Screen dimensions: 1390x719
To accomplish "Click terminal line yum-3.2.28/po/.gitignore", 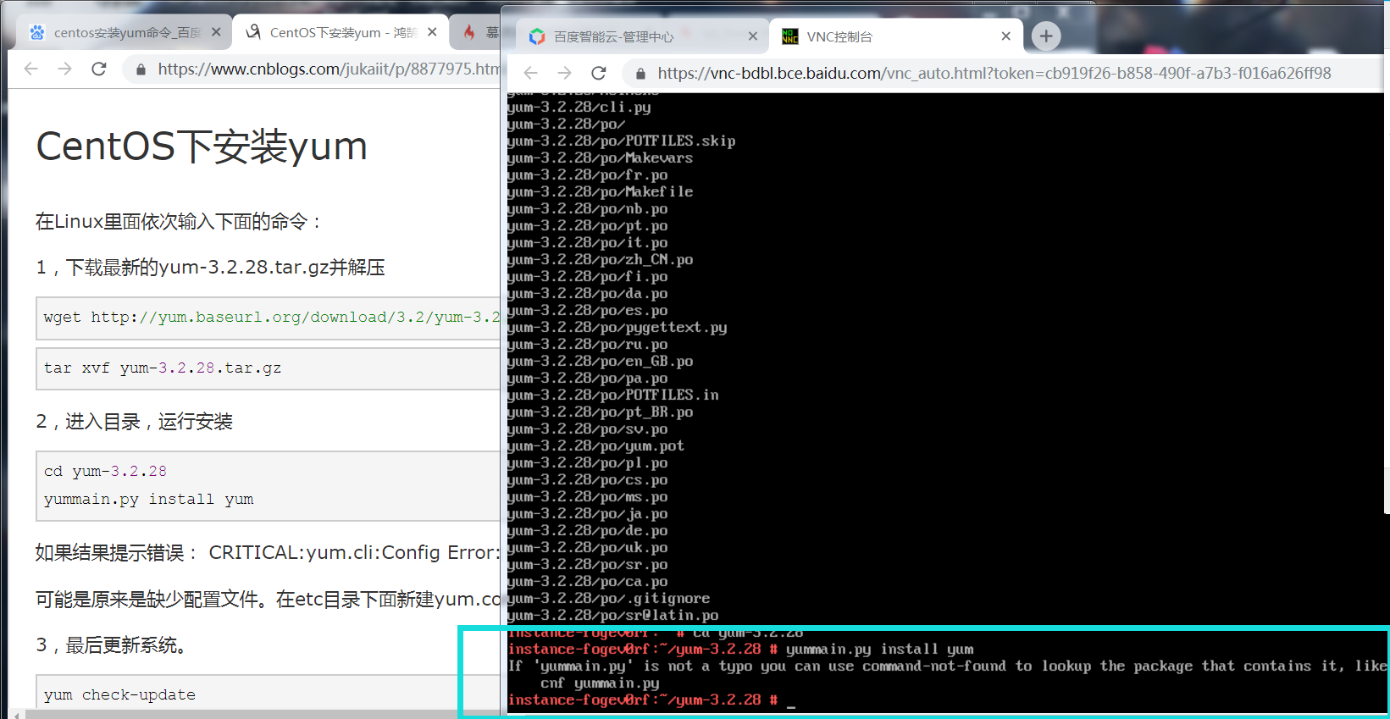I will (608, 598).
